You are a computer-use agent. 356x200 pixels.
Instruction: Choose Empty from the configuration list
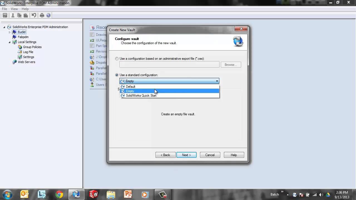pos(170,91)
